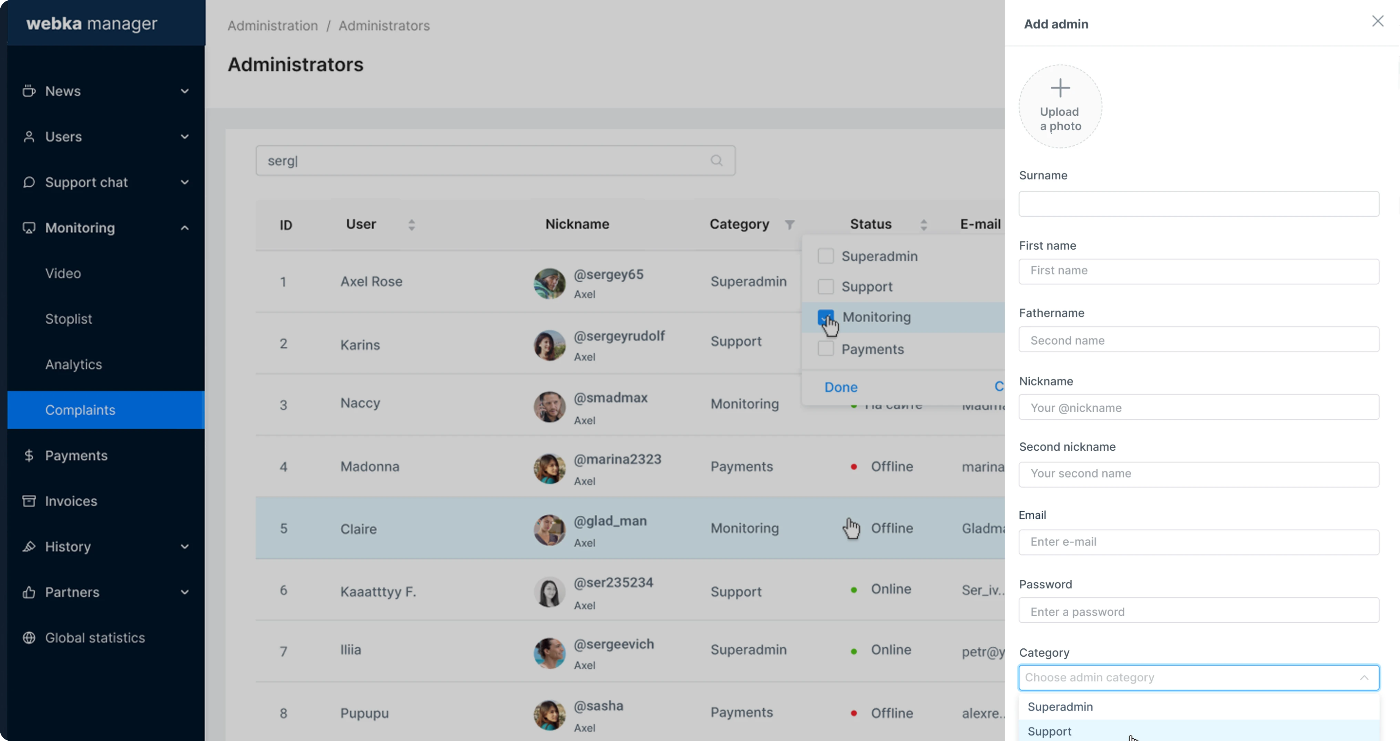Open Karins' avatar picture

coord(549,345)
